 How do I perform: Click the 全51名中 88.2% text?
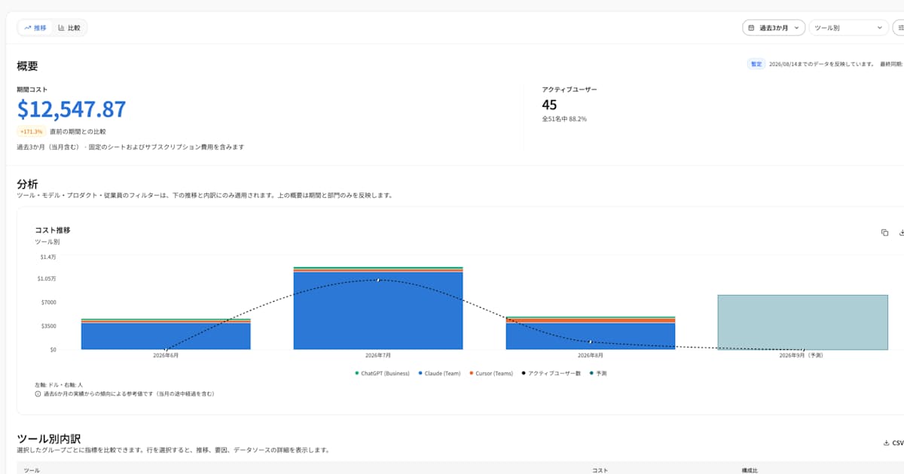(x=564, y=119)
